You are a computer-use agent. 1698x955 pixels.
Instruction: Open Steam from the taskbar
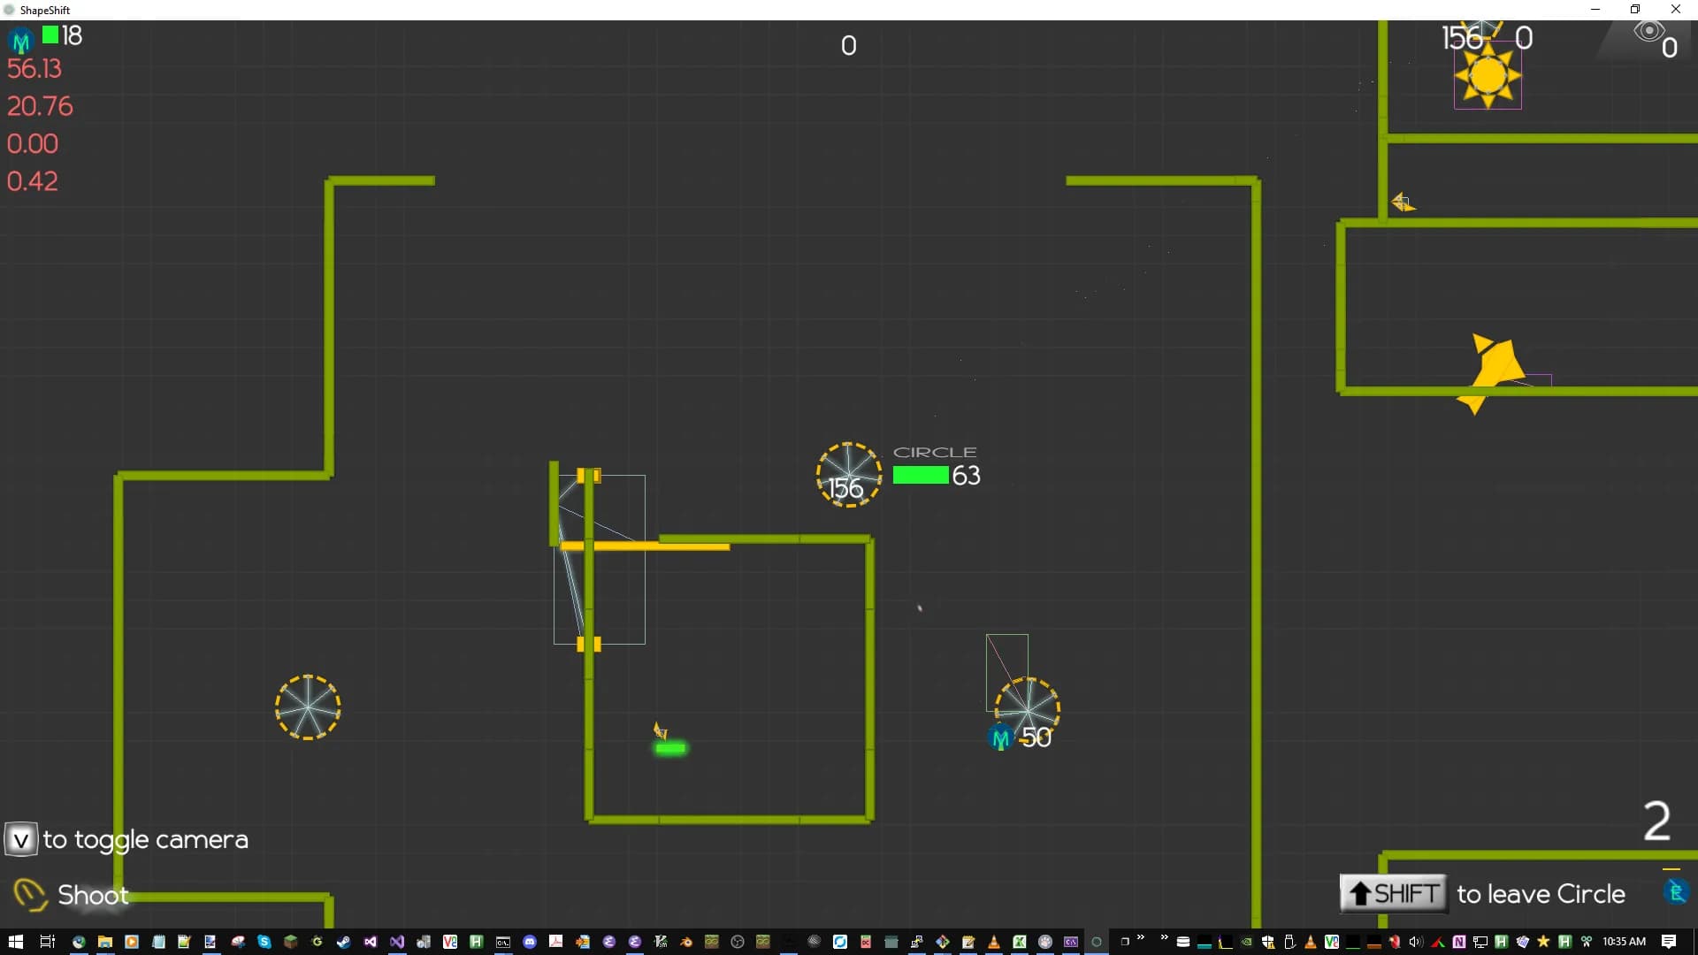click(x=343, y=942)
